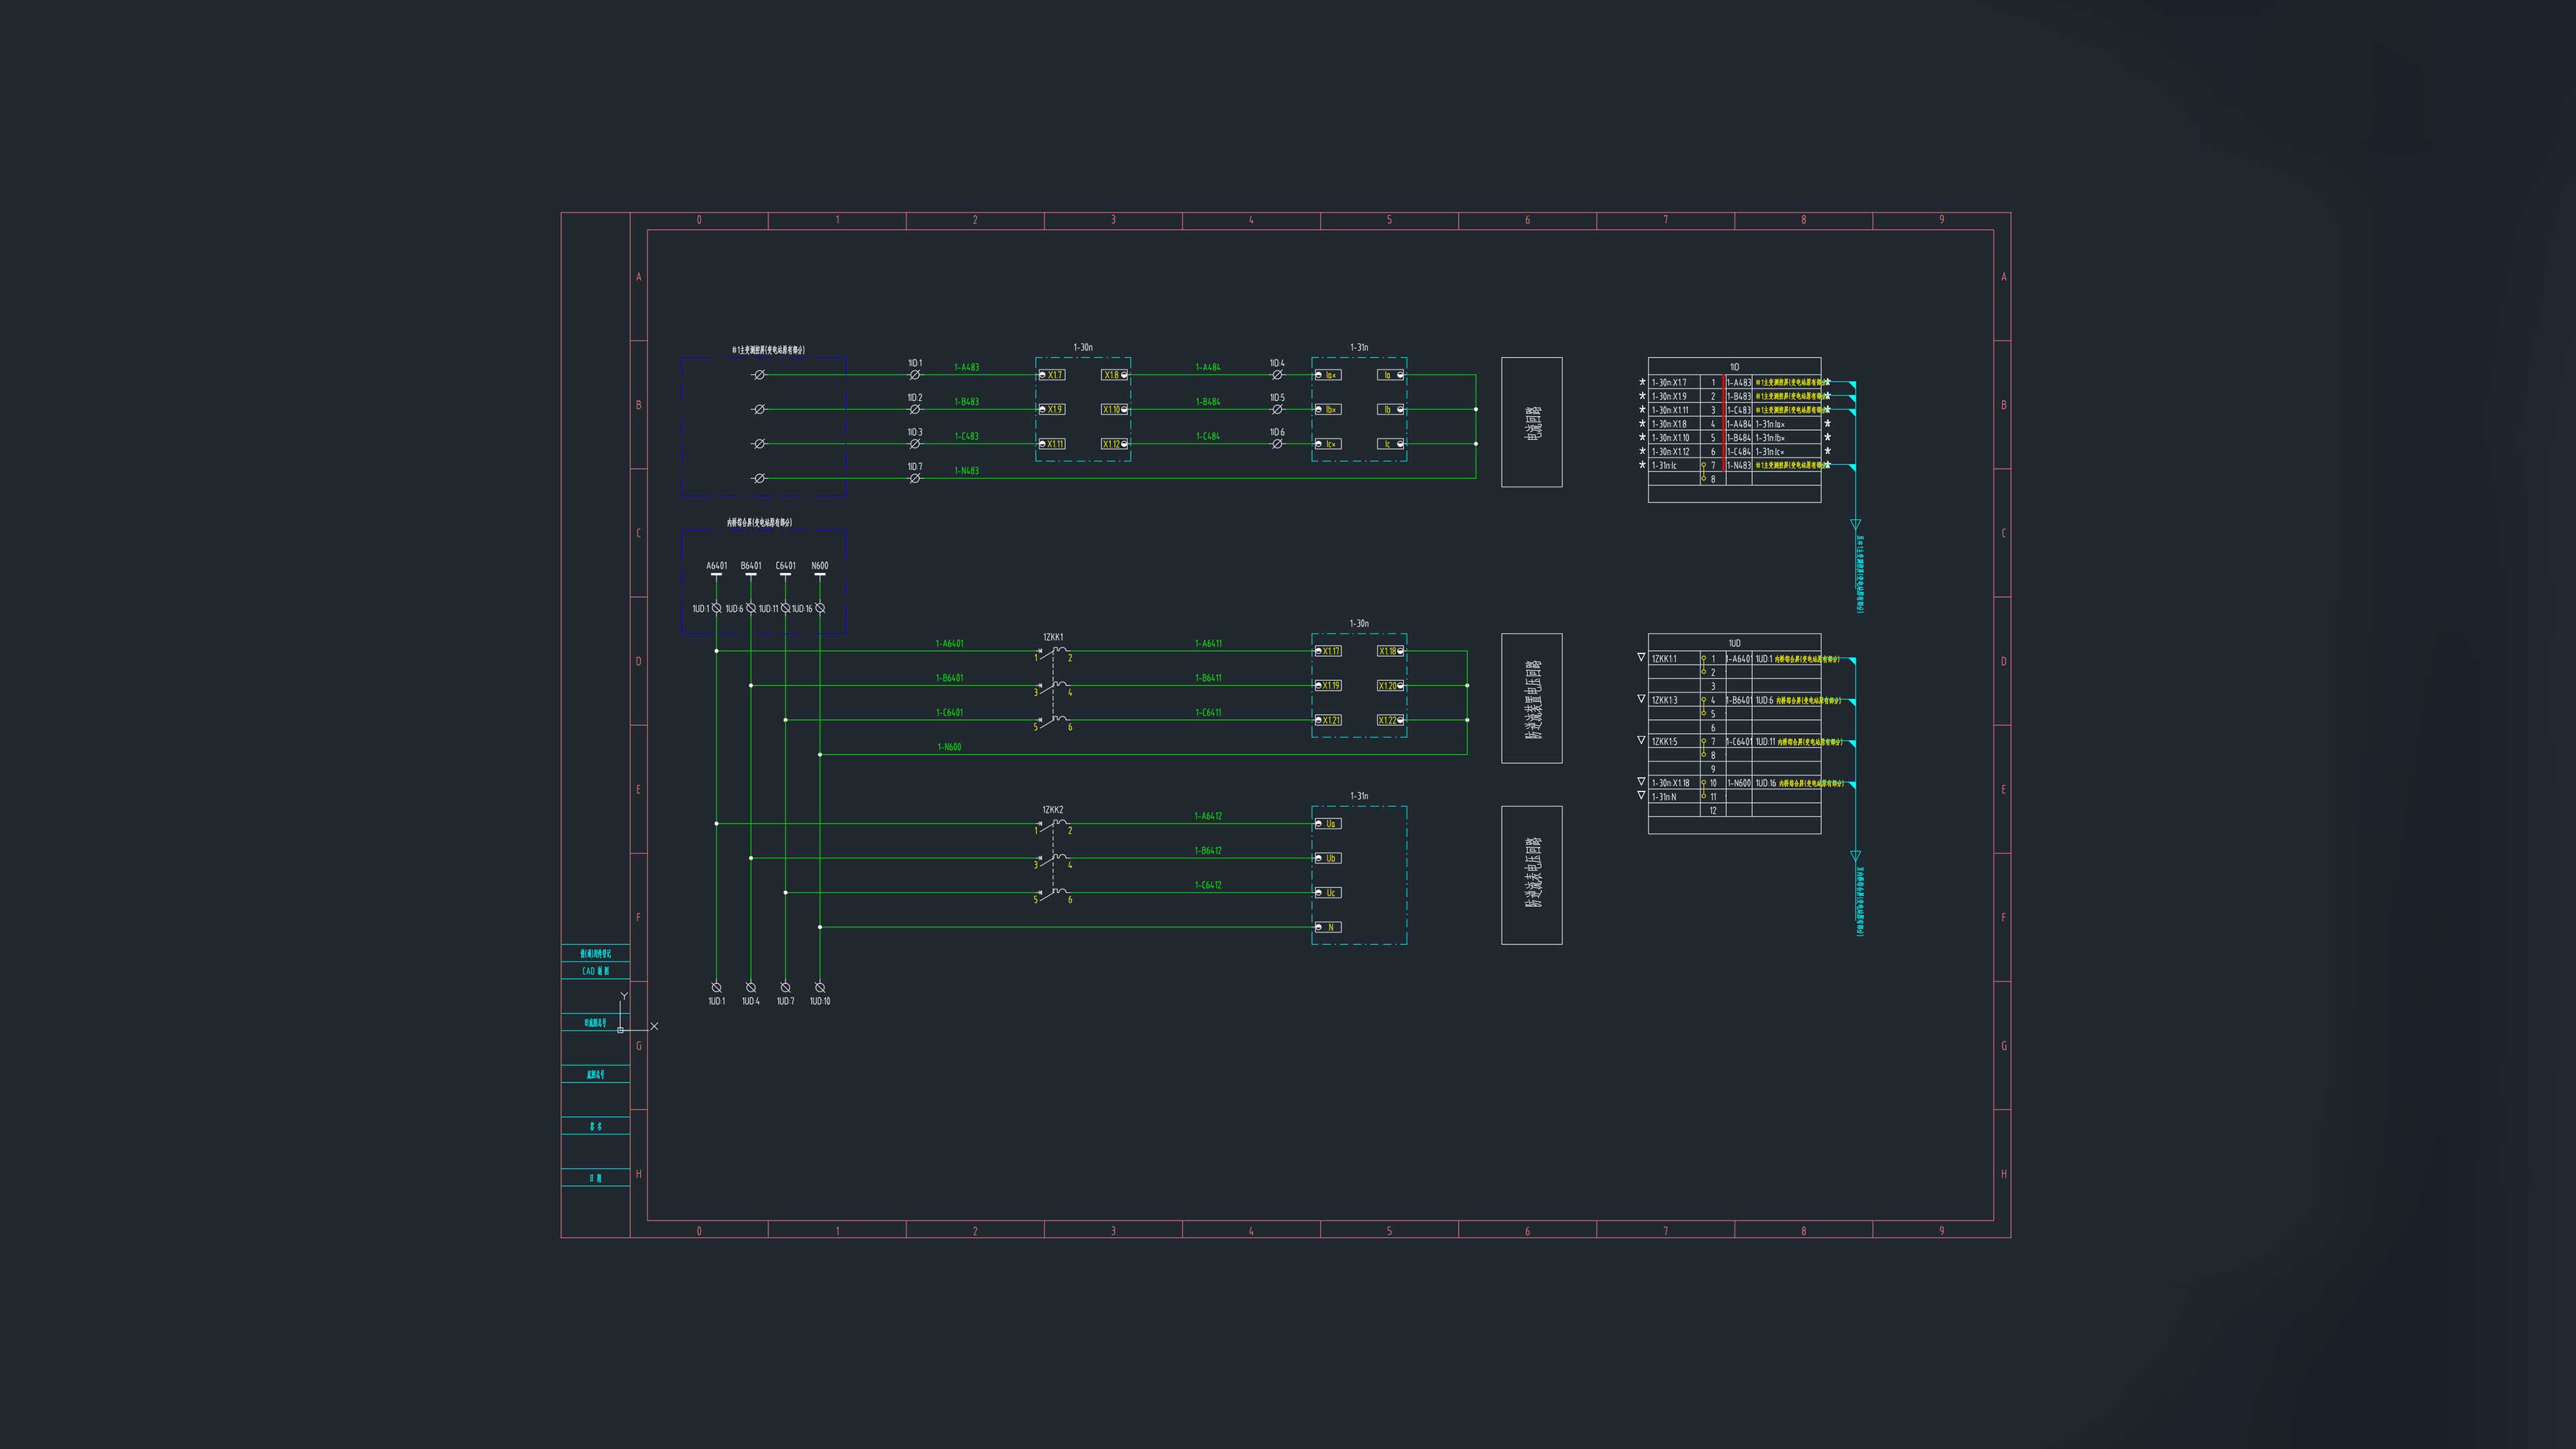Click table cell 1ZKK1:5
The image size is (2576, 1449).
click(1674, 742)
